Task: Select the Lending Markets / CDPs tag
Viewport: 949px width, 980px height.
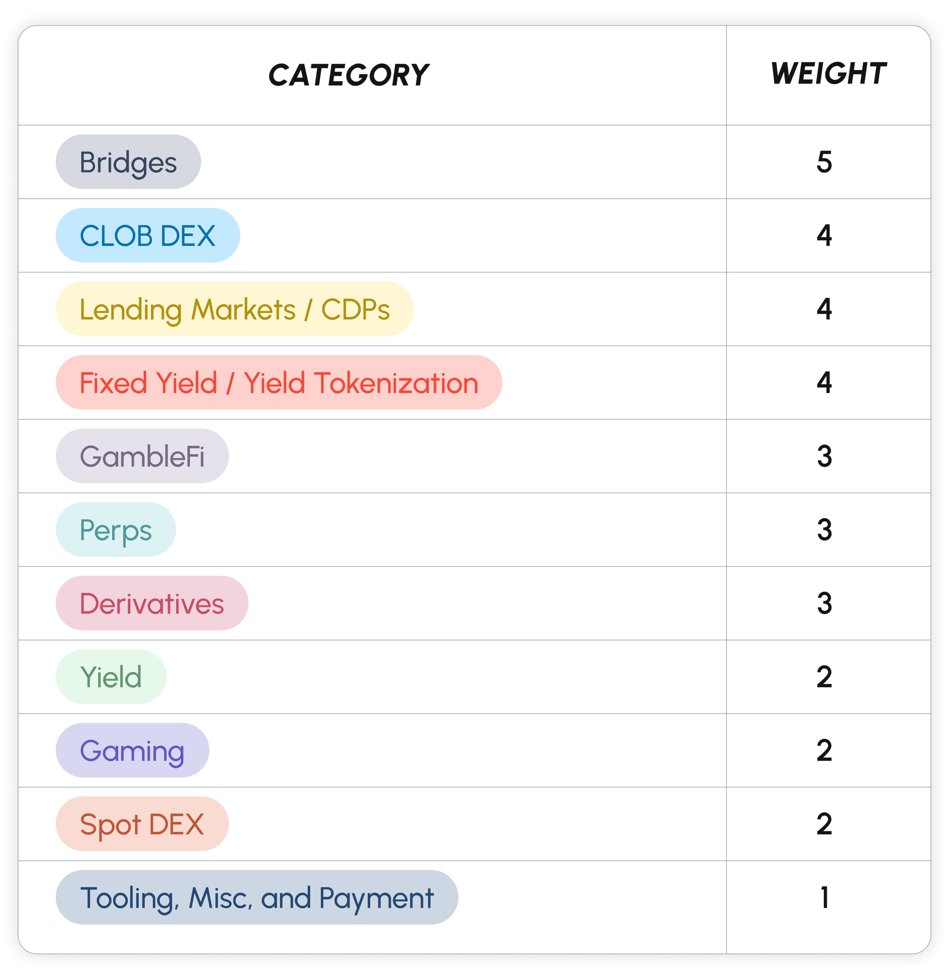Action: (234, 309)
